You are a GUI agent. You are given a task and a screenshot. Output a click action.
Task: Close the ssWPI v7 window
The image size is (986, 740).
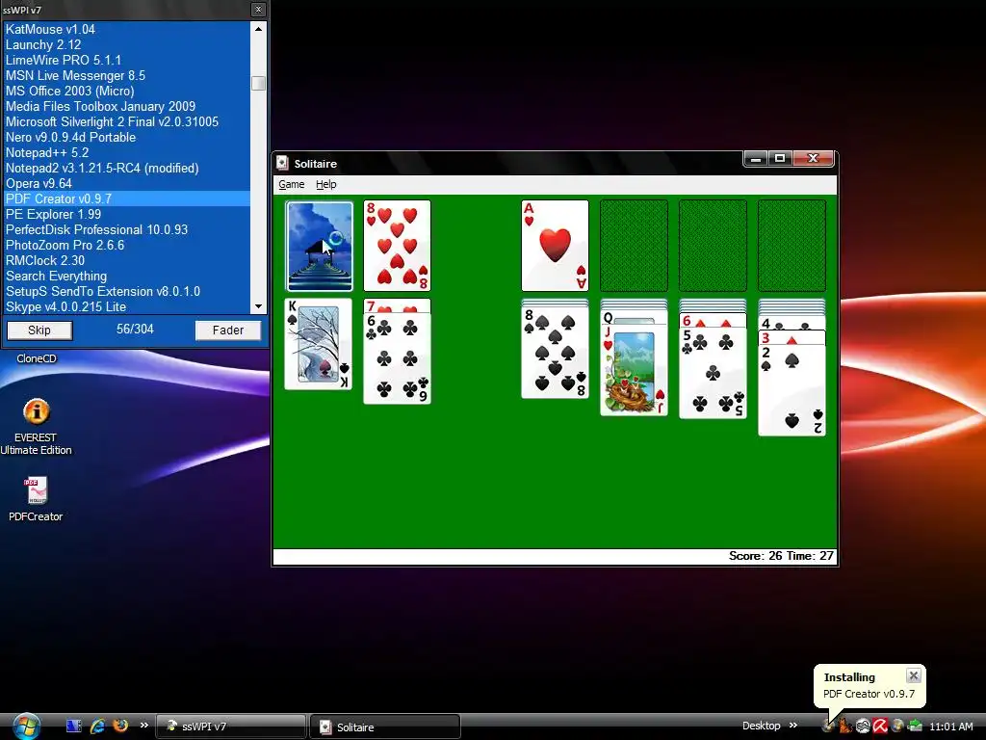pos(258,10)
